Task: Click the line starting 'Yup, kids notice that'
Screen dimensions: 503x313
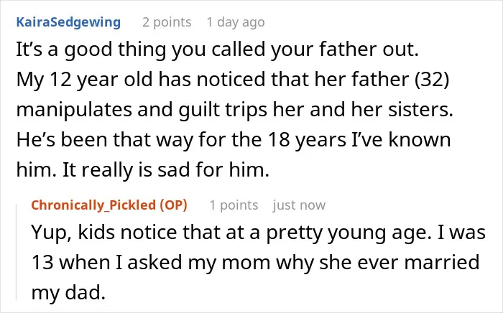Action: point(259,233)
